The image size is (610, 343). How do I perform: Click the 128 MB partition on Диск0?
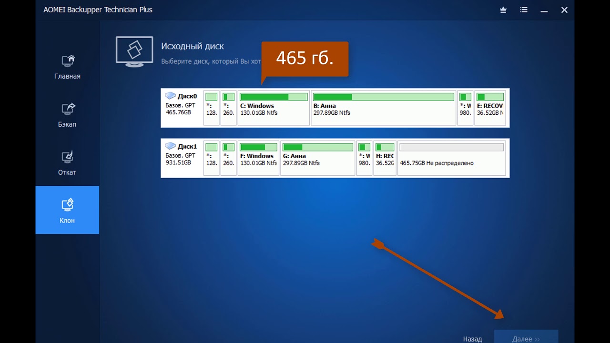click(212, 108)
